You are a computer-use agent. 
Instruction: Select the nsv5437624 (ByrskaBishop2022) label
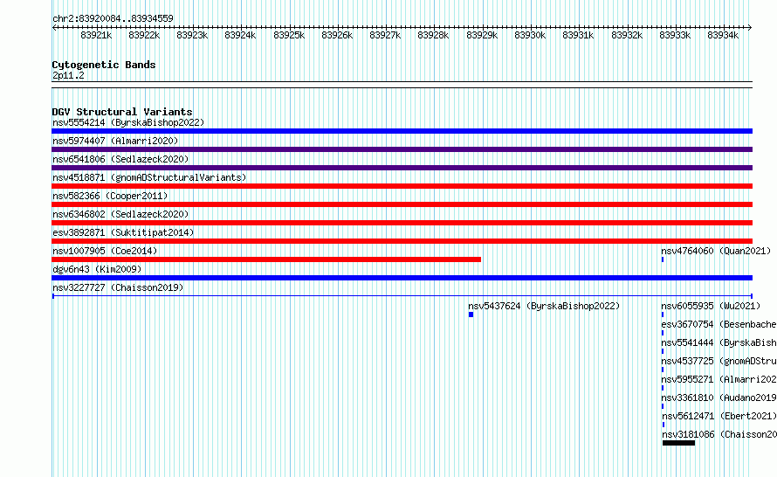tap(544, 306)
